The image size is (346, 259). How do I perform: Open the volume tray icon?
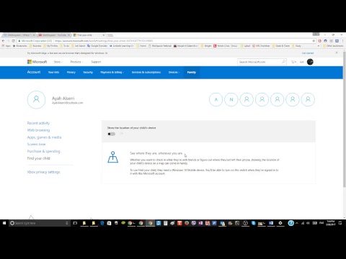pyautogui.click(x=309, y=223)
